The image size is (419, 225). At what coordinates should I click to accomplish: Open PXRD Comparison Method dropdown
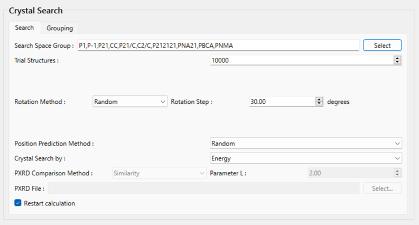coord(159,173)
